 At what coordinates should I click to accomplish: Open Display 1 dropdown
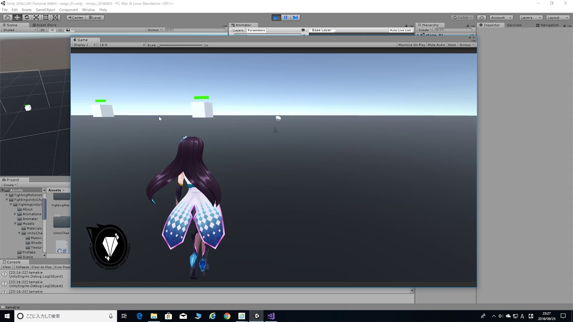click(85, 45)
